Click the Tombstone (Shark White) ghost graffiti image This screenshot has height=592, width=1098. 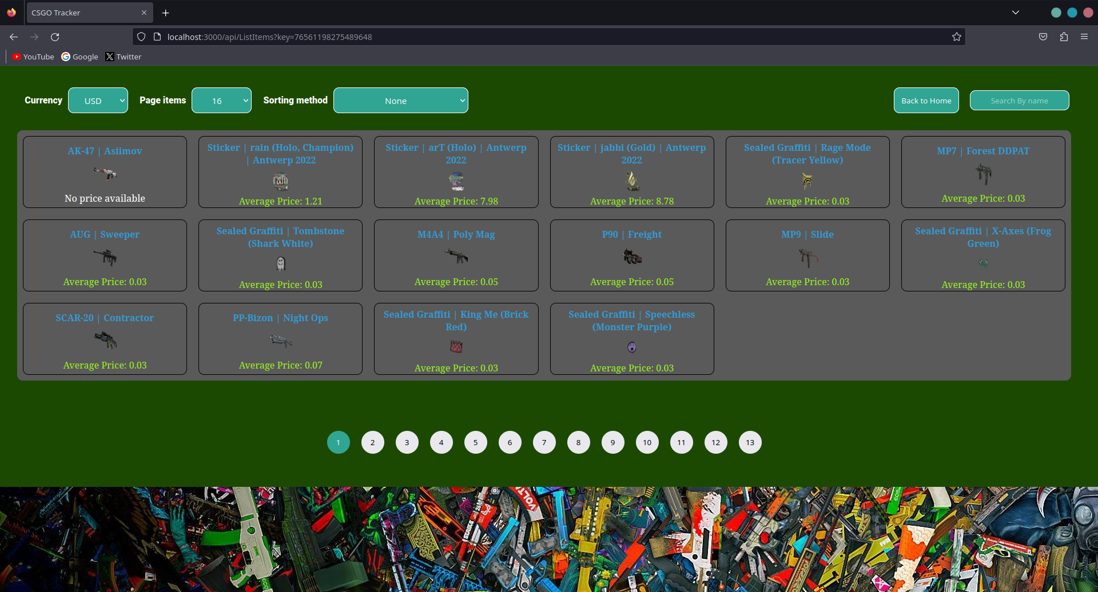point(280,263)
